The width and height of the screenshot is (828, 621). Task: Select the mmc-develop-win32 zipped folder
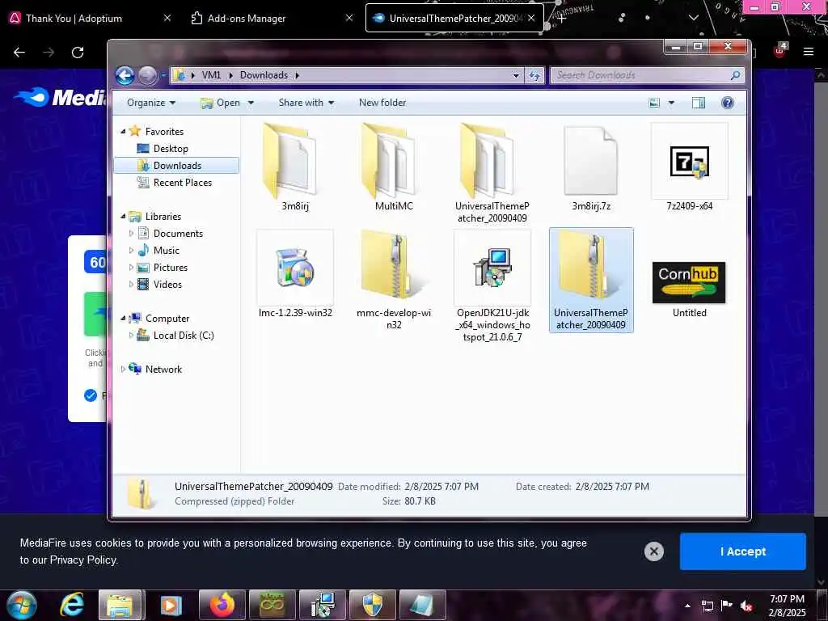(x=394, y=280)
